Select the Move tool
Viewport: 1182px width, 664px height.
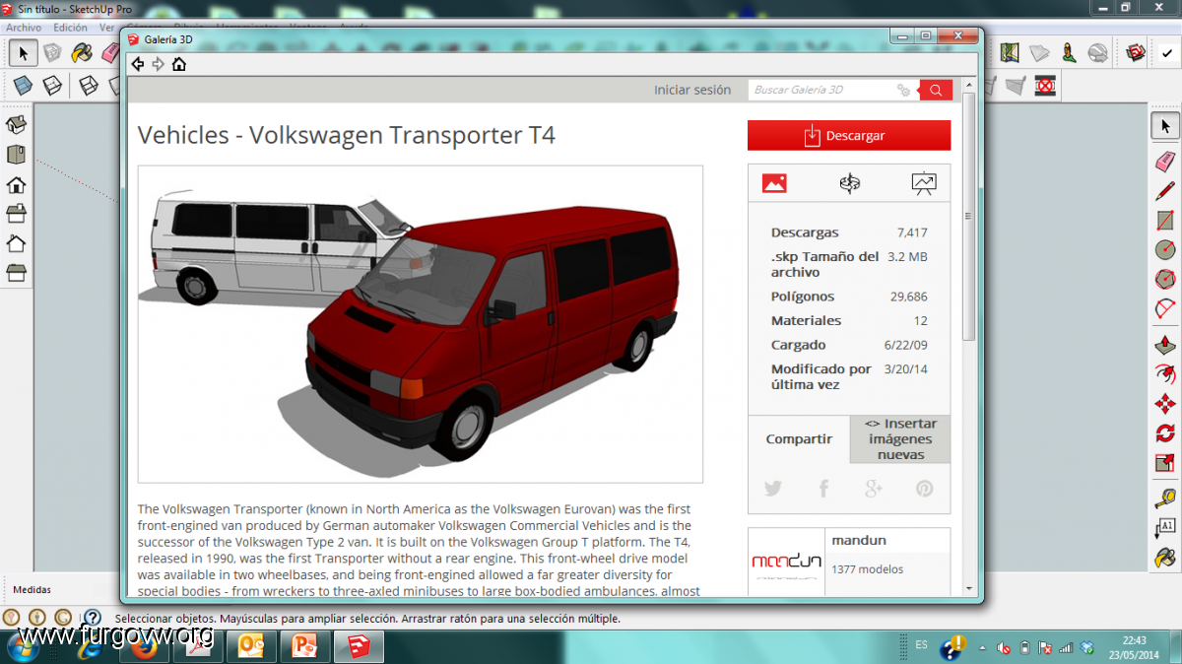pos(1165,403)
